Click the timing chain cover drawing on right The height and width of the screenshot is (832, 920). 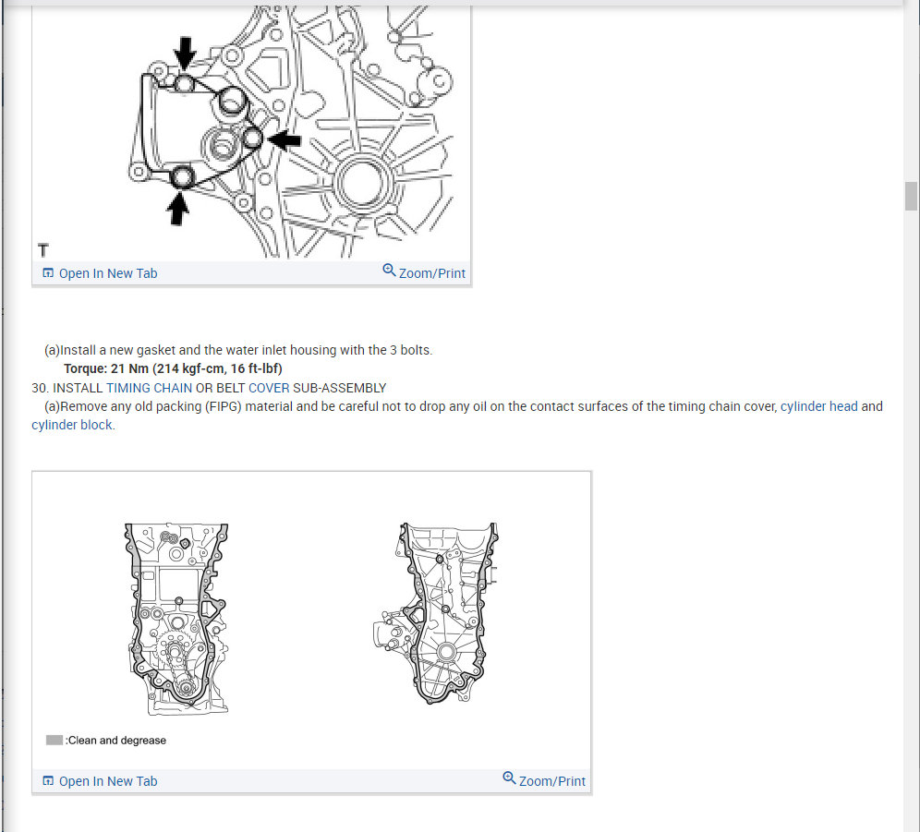[x=435, y=613]
